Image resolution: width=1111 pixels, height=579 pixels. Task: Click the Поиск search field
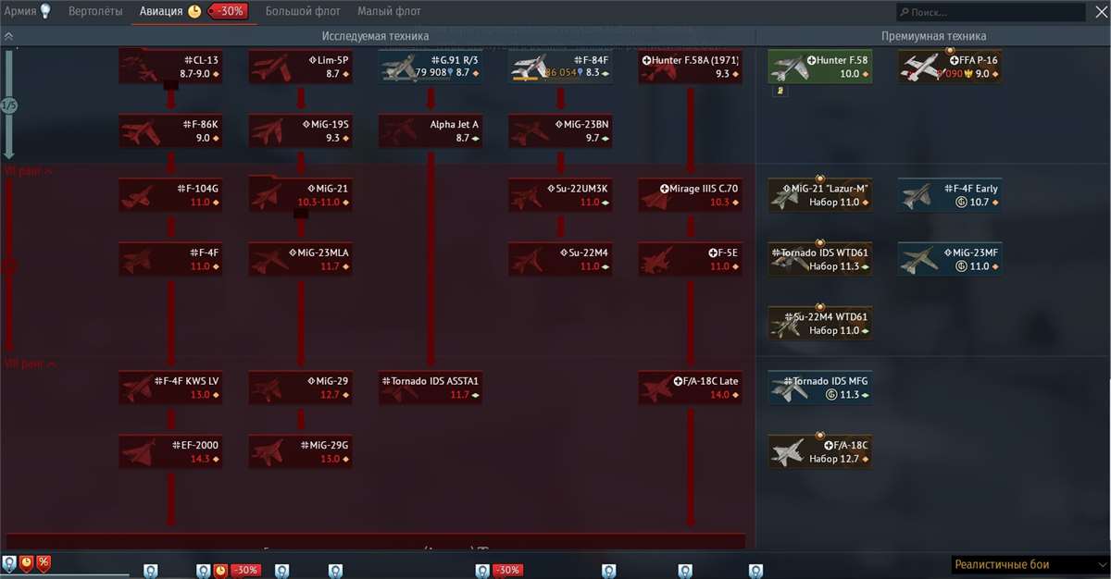point(991,11)
